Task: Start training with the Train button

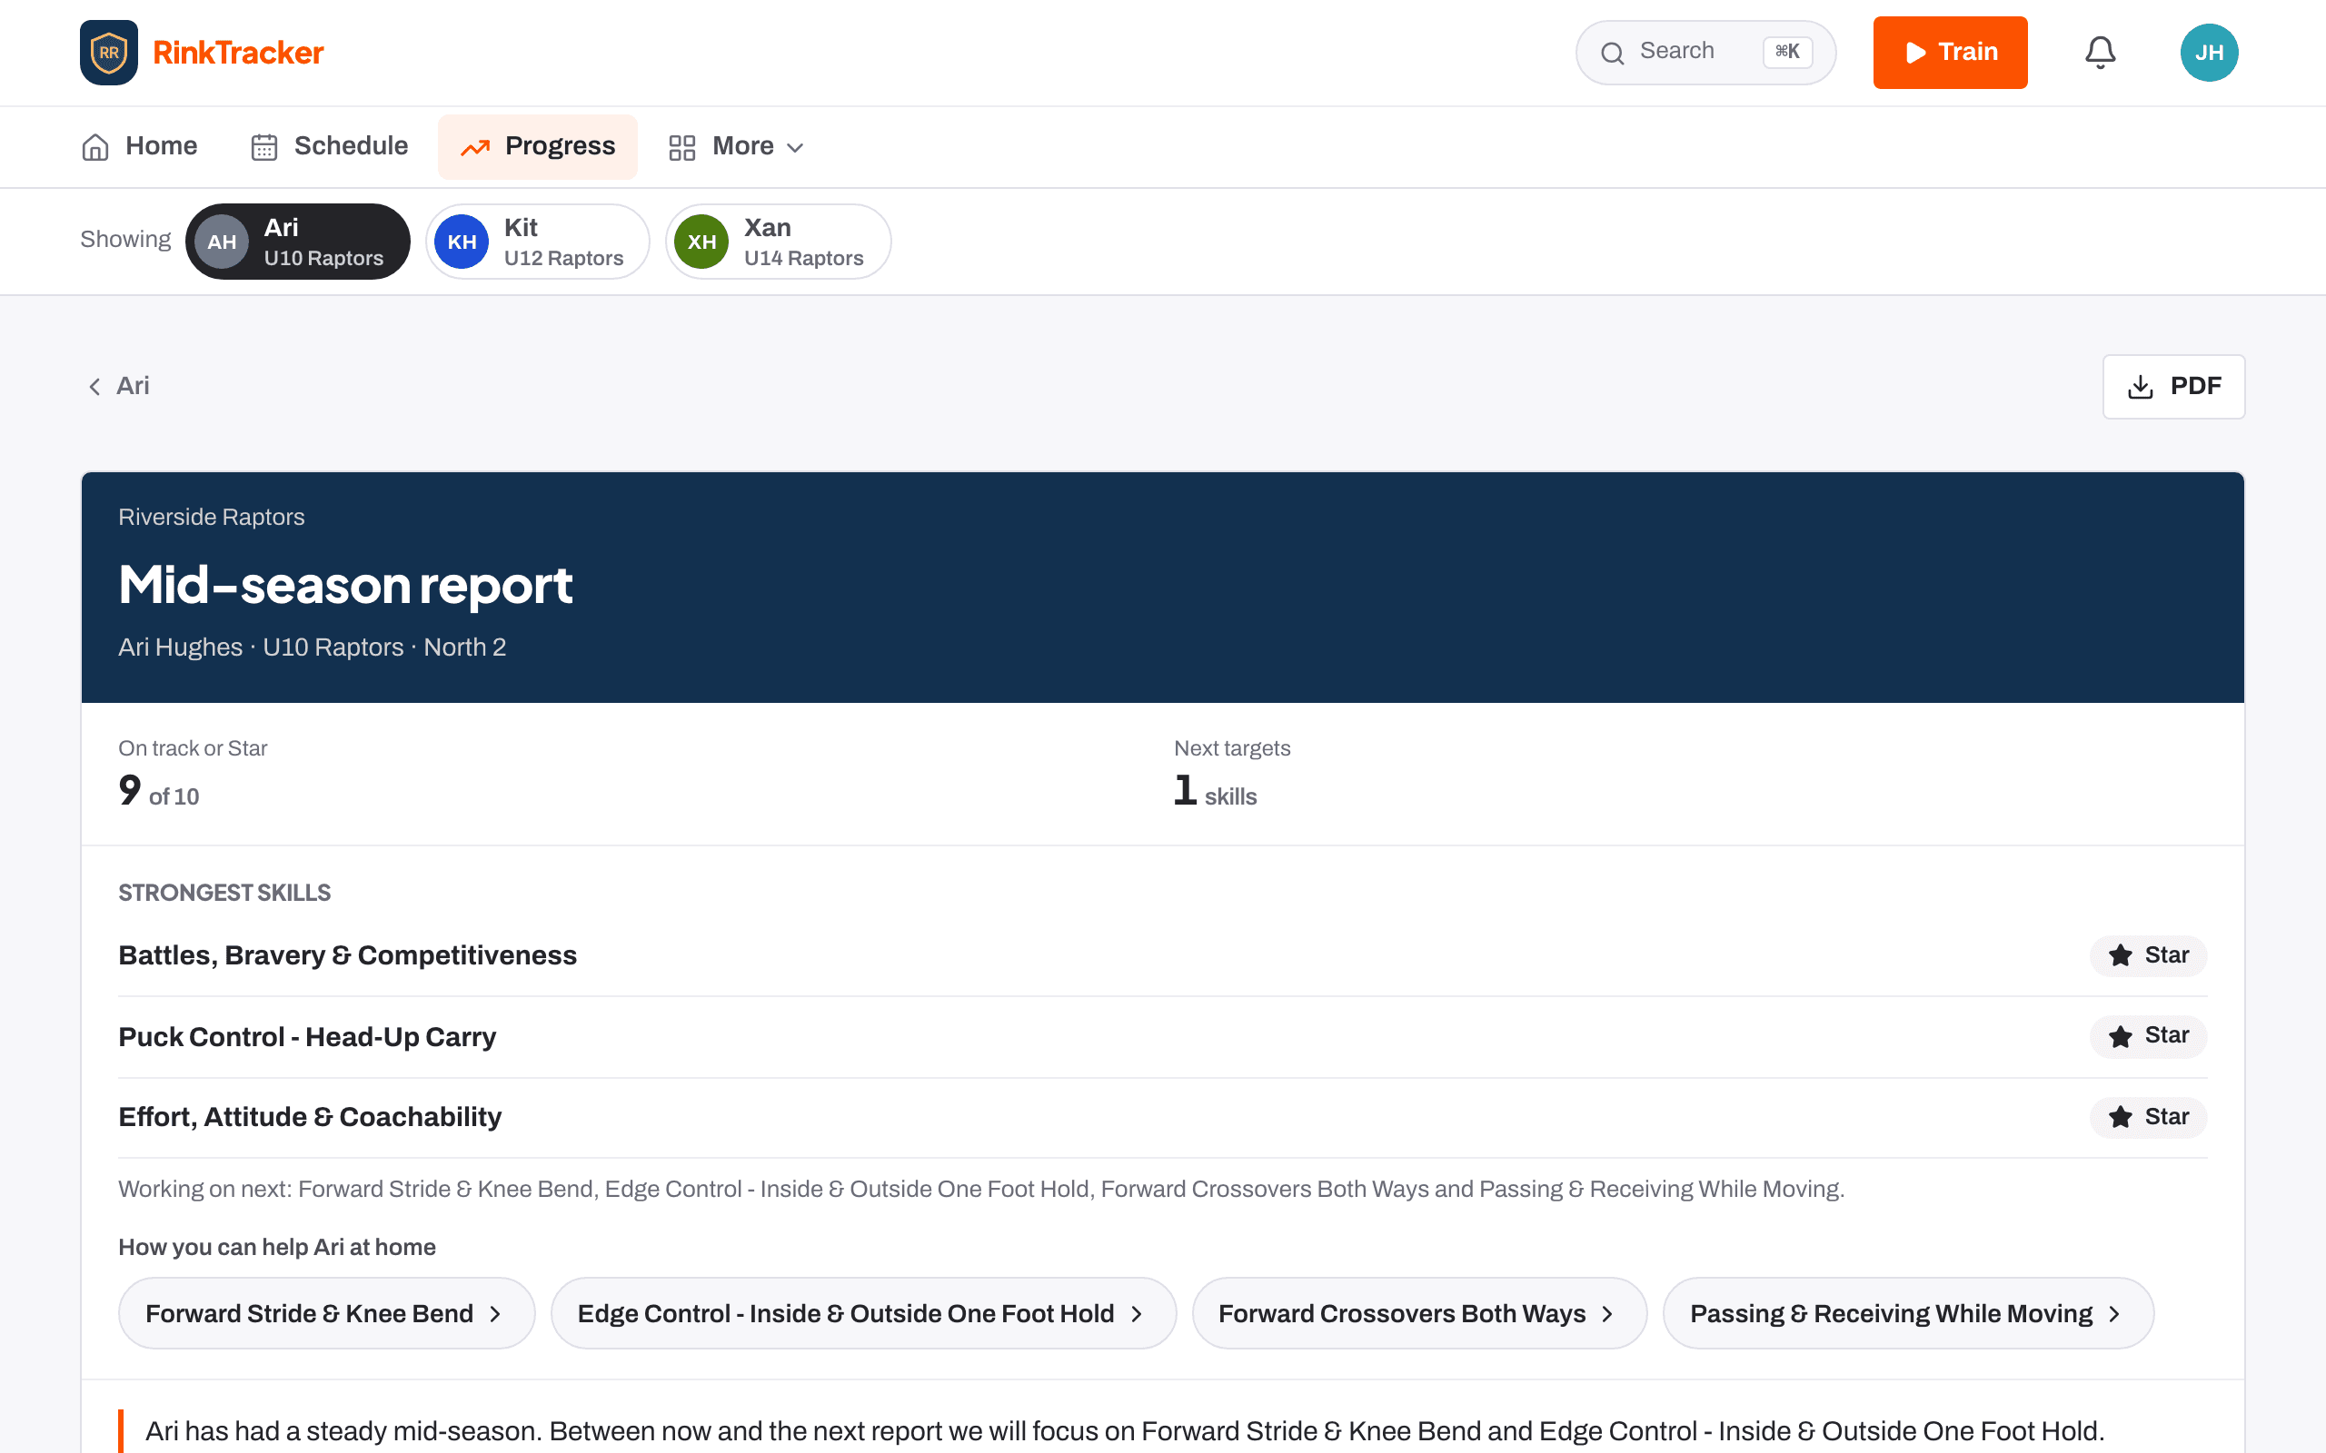Action: pyautogui.click(x=1950, y=52)
